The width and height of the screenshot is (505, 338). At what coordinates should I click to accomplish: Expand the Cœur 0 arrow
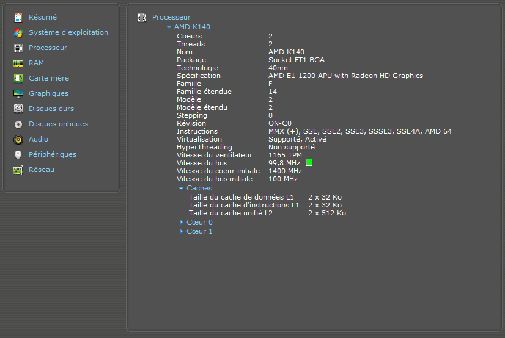pyautogui.click(x=182, y=222)
